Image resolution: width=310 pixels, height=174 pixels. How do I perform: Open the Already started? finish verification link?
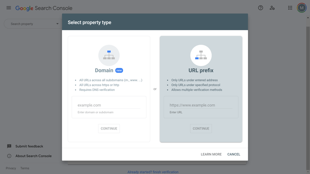pyautogui.click(x=153, y=172)
